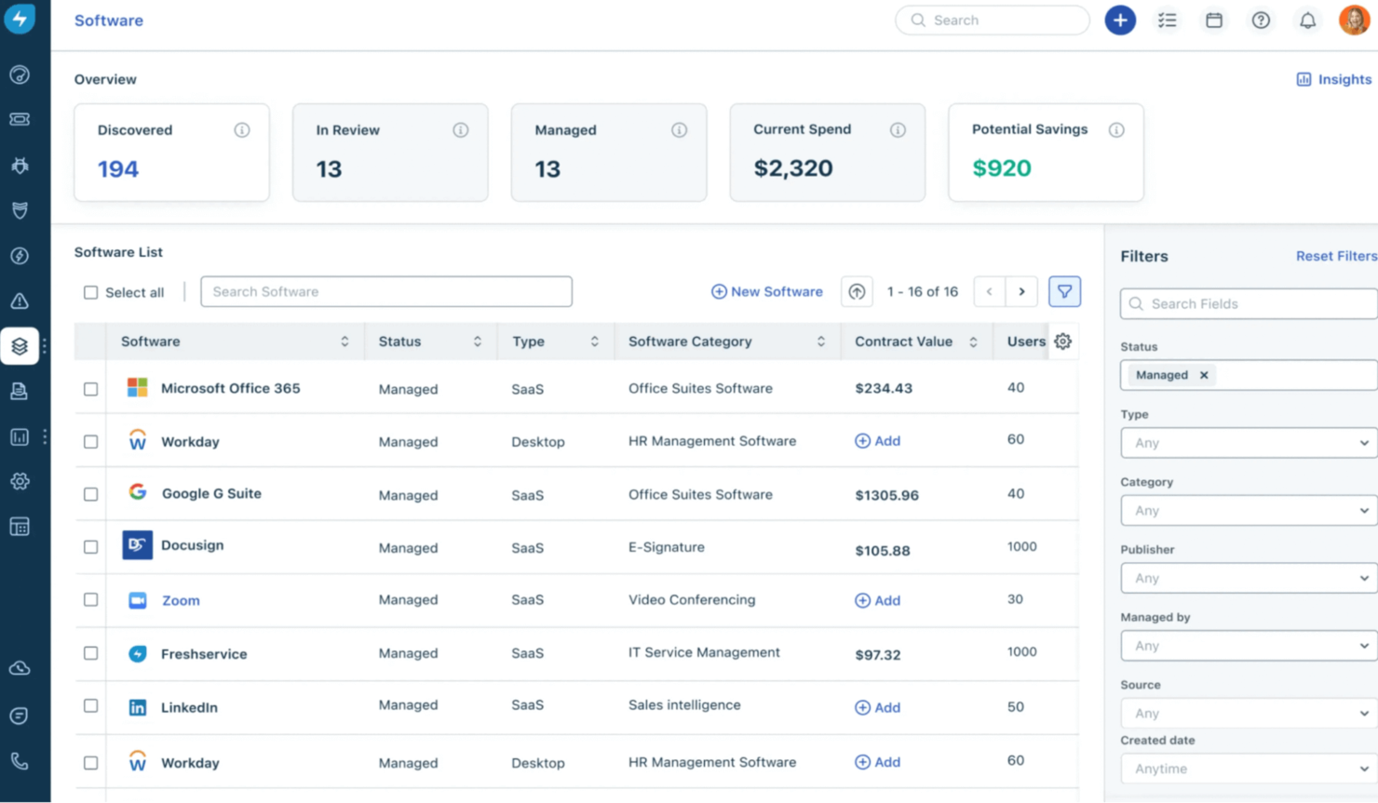
Task: Open export options via upload arrow icon
Action: tap(857, 291)
